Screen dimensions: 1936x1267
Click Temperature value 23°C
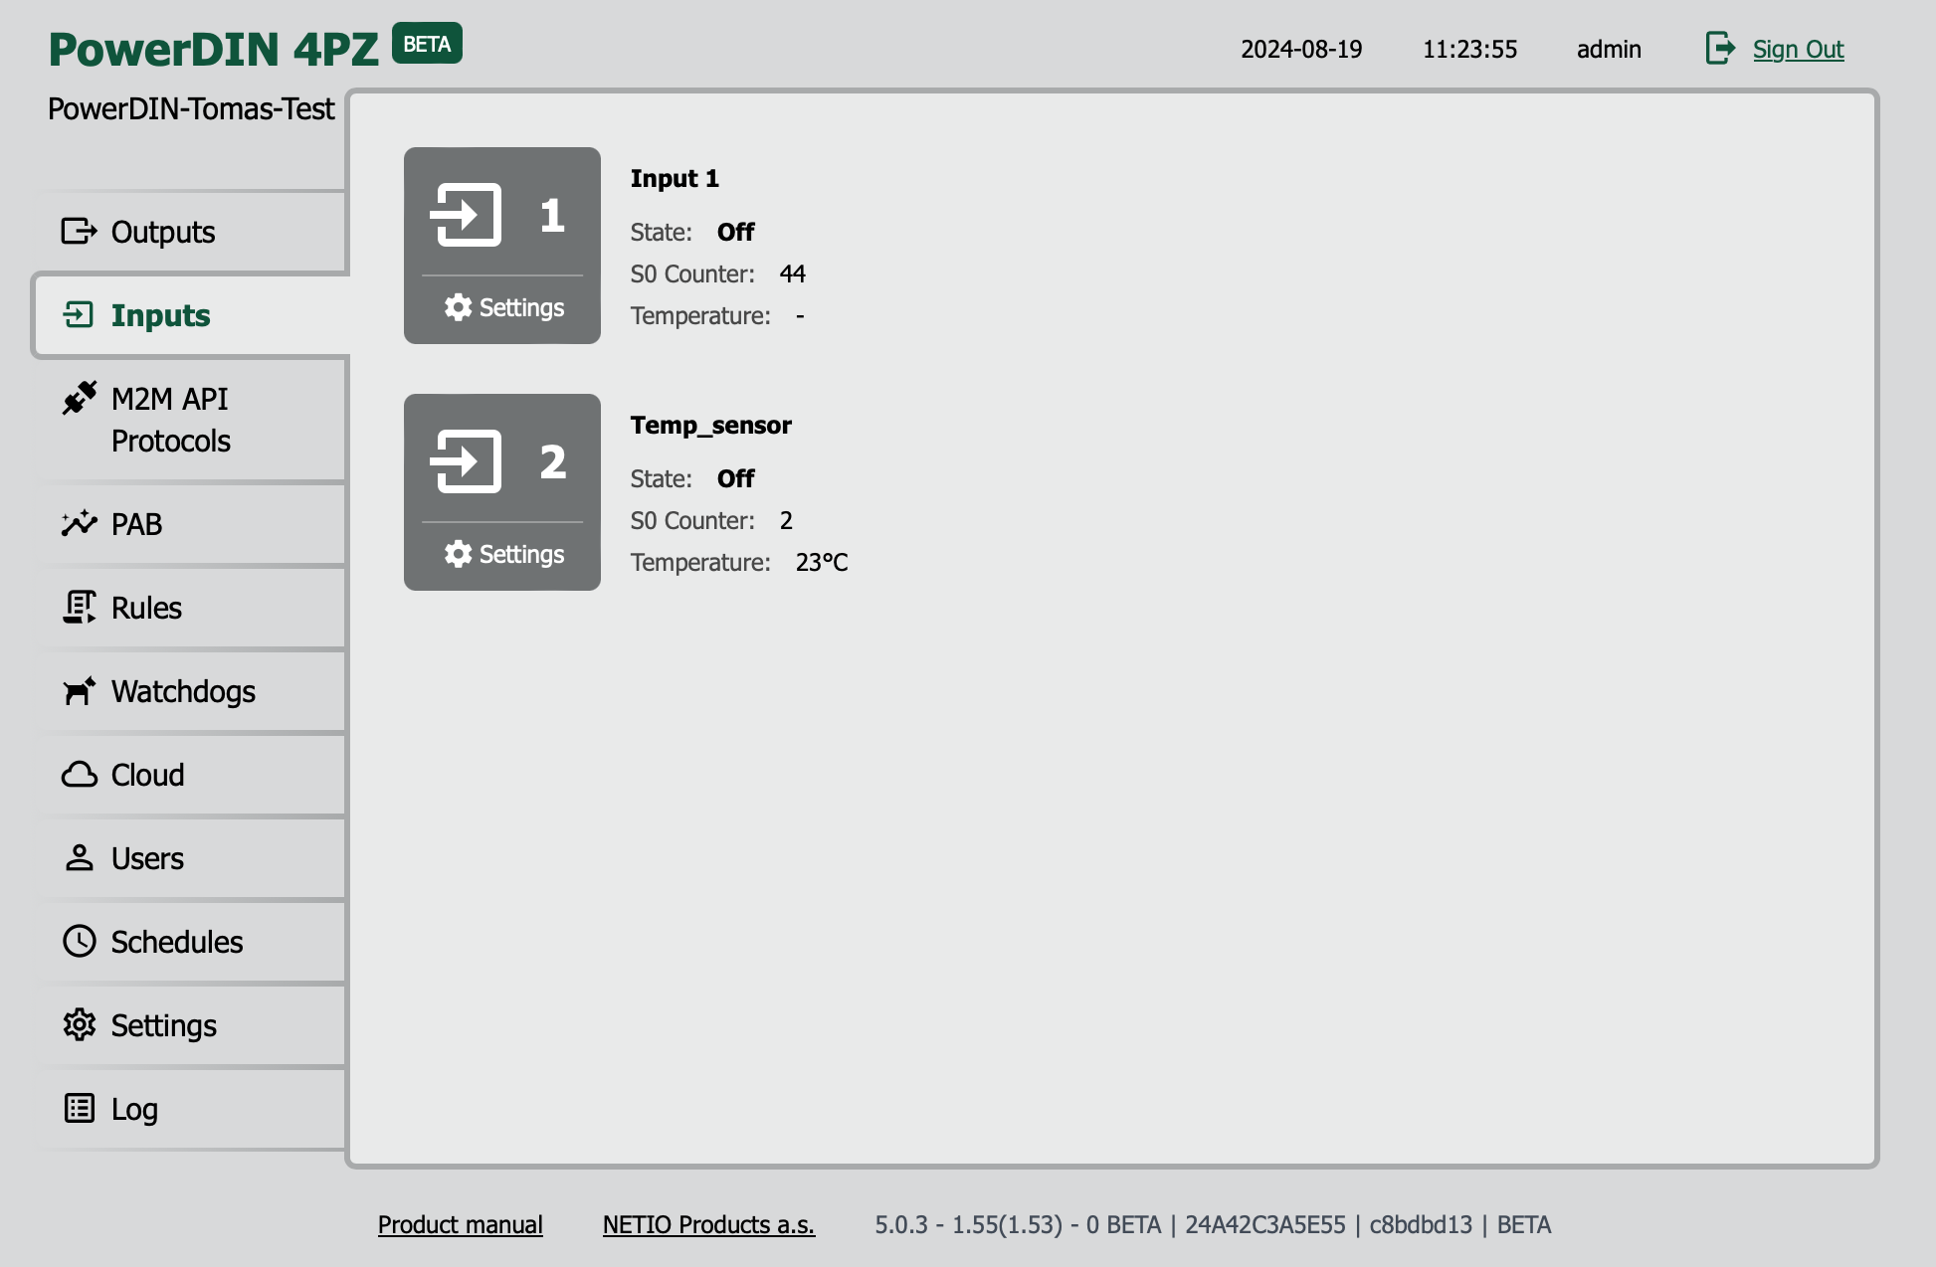(822, 562)
